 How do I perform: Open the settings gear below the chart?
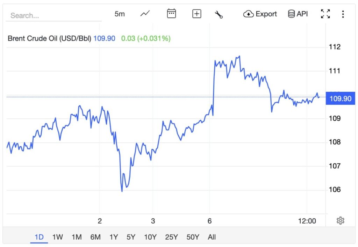pyautogui.click(x=341, y=220)
